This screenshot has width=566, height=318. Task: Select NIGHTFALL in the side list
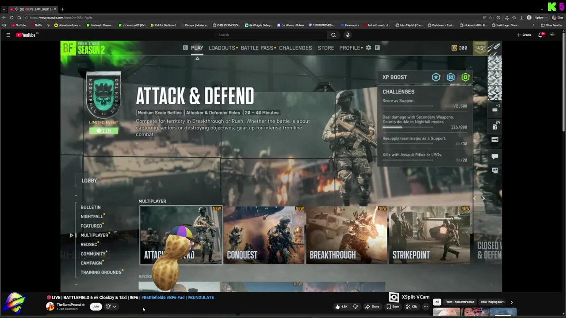point(92,216)
